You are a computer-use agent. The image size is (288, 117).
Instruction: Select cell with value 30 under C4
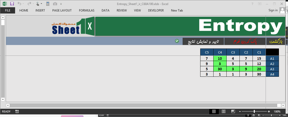220,69
